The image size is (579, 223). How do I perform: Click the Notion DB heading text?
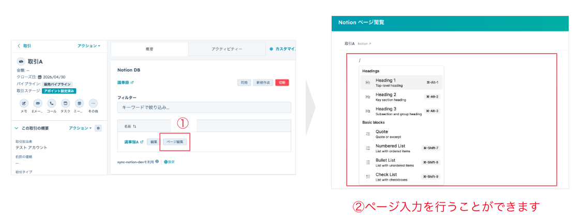pos(129,70)
